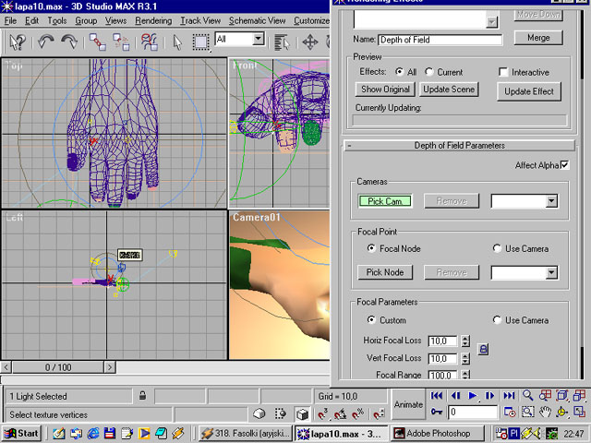Select the Select and Link tool
This screenshot has height=443, width=591.
coord(97,42)
